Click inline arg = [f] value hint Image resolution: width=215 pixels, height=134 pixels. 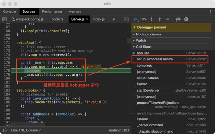point(91,67)
